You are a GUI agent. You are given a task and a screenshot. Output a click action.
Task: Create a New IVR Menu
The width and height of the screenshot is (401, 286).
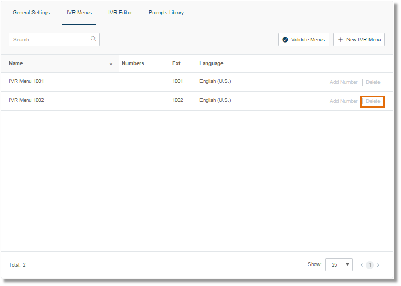pos(359,39)
